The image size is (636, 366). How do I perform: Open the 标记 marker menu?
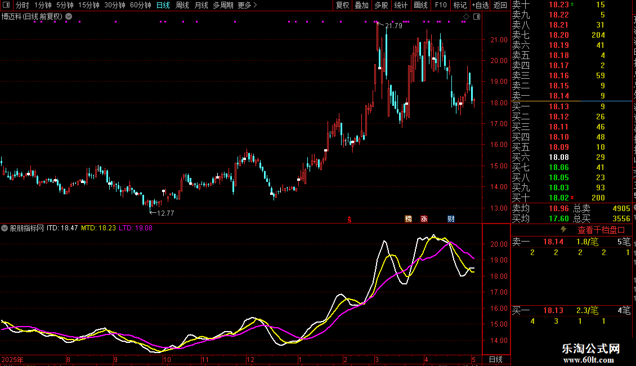[460, 5]
